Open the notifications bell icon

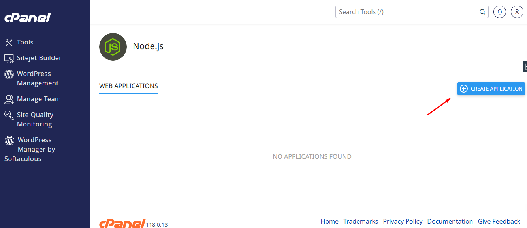click(x=500, y=12)
